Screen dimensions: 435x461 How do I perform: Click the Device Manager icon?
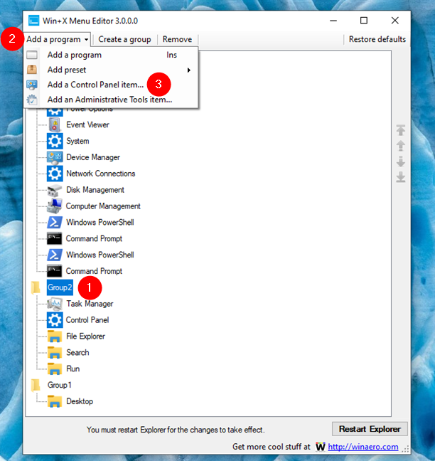(55, 157)
